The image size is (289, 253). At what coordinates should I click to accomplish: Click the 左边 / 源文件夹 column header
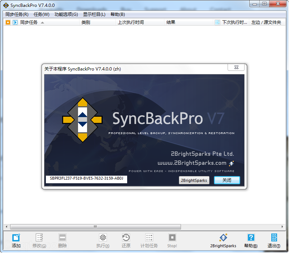266,22
